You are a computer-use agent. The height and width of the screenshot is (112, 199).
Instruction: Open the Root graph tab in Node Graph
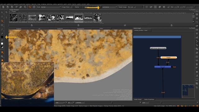(x=142, y=30)
